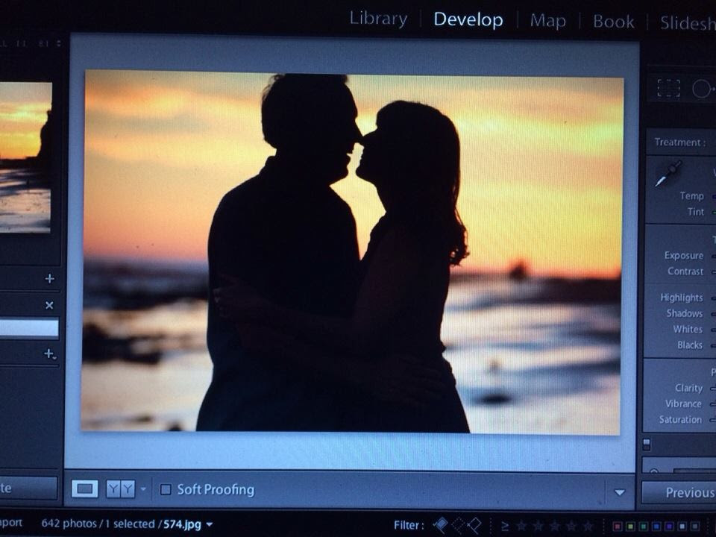
Task: Filter by blue color label
Action: [656, 527]
